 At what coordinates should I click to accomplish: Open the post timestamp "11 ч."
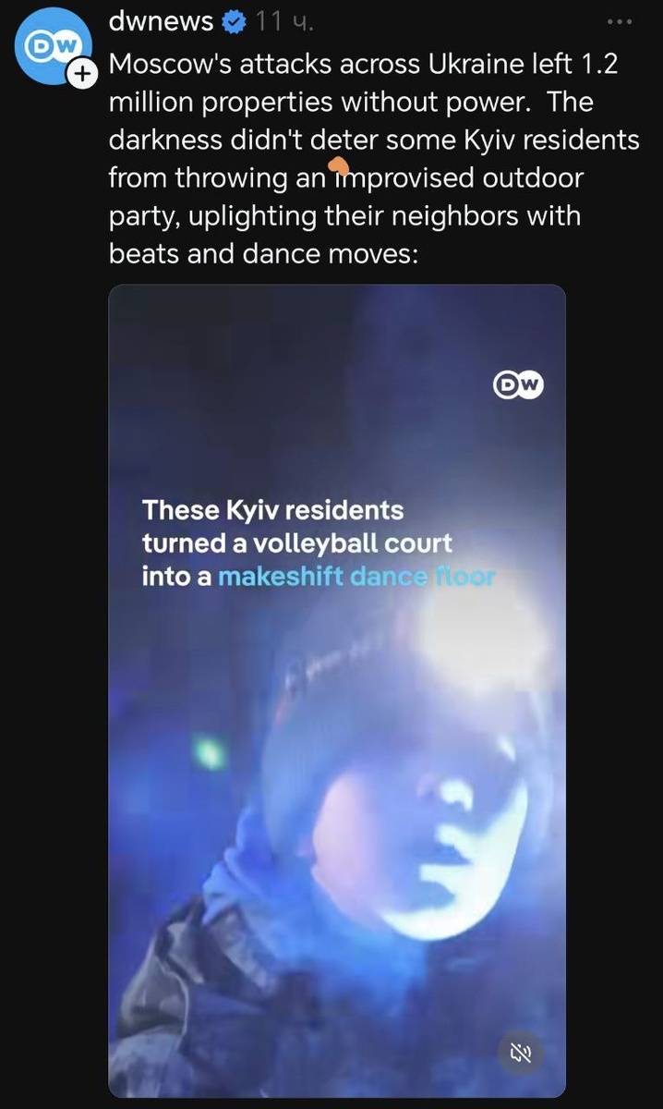[285, 20]
